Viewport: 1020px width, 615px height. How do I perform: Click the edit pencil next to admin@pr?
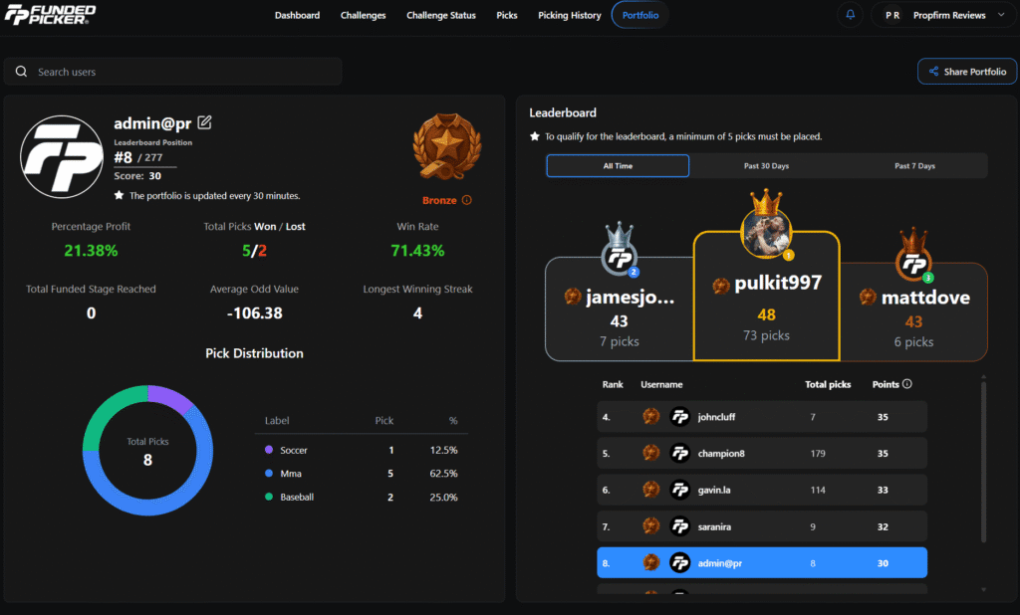tap(204, 123)
